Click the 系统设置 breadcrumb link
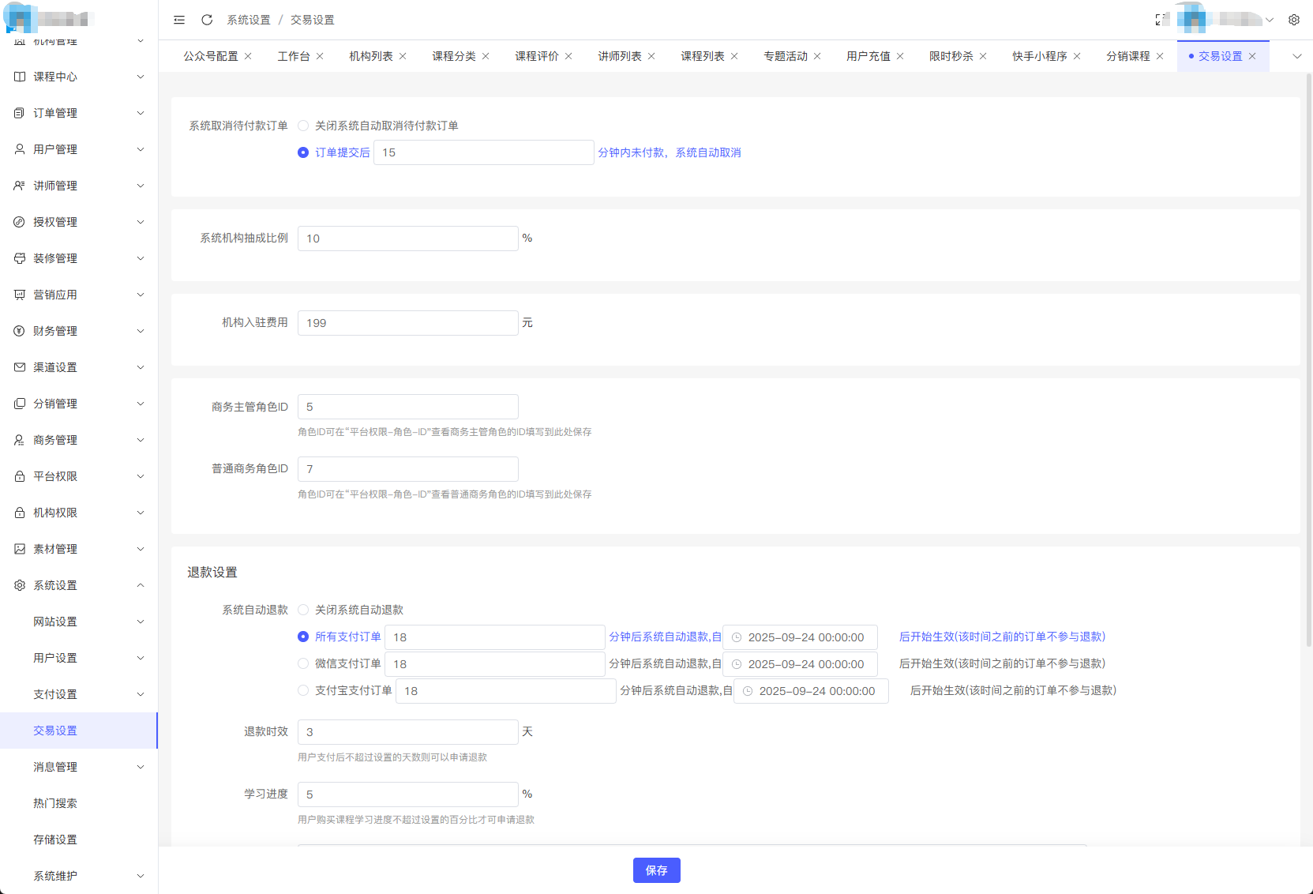Screen dimensions: 1313x894 click(x=249, y=20)
